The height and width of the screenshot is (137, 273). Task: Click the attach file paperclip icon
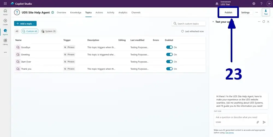tap(258, 122)
